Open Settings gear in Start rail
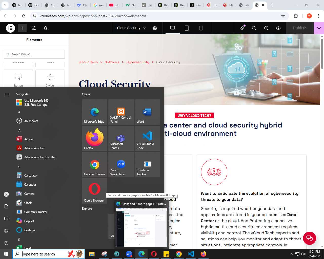 6,231
